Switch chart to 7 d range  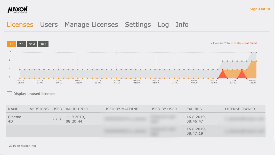(x=21, y=44)
